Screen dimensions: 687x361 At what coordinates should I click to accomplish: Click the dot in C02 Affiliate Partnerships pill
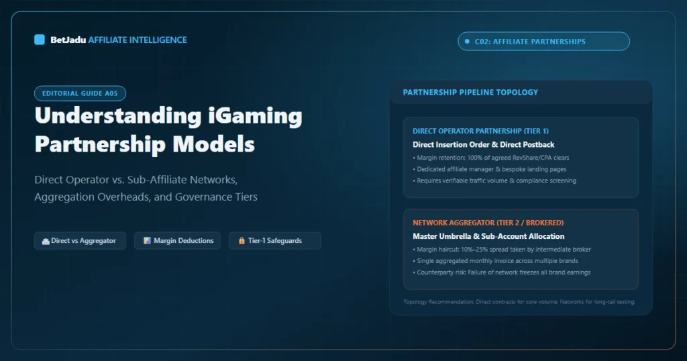pos(467,41)
